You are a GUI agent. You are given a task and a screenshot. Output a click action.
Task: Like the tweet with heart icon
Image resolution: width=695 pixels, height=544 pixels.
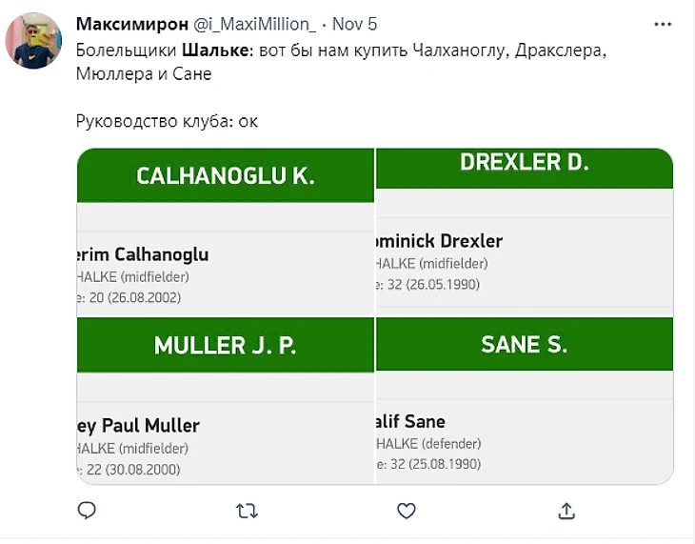tap(407, 512)
